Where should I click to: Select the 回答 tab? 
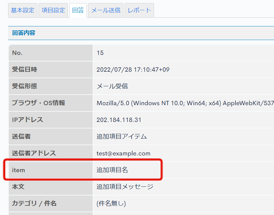78,10
